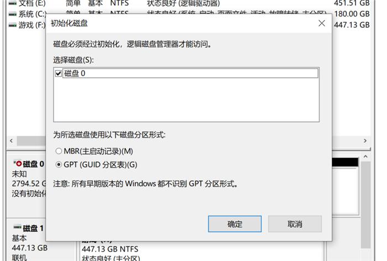Select the 磁盘 0 list entry
387x261 pixels.
coord(190,74)
